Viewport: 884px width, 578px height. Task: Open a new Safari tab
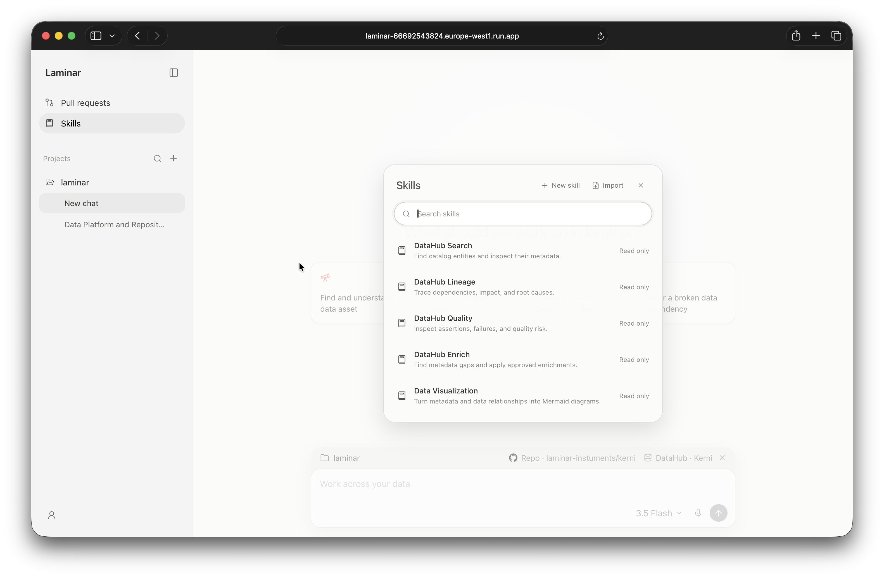(816, 36)
